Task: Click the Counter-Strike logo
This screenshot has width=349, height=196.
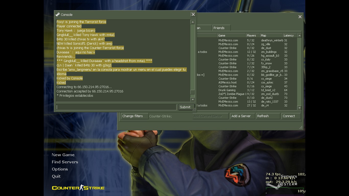Action: click(x=78, y=188)
